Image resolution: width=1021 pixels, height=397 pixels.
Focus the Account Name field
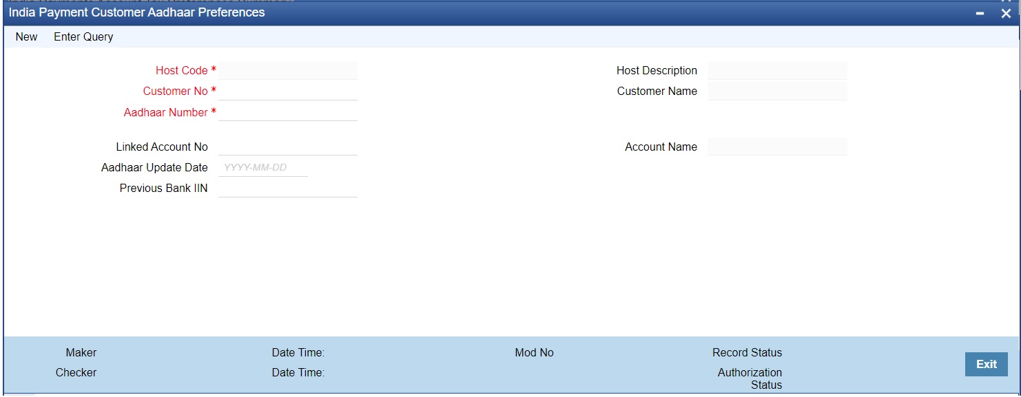pos(777,147)
